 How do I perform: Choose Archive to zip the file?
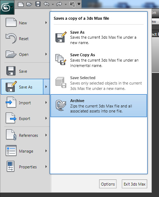(x=98, y=106)
